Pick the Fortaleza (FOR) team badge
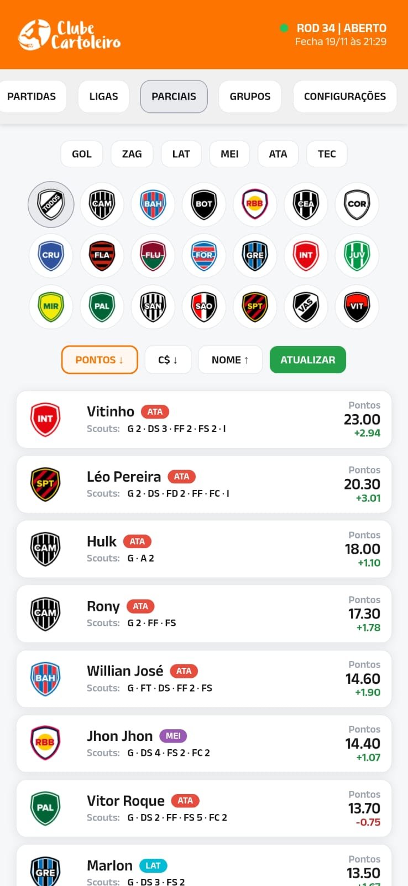 [204, 255]
